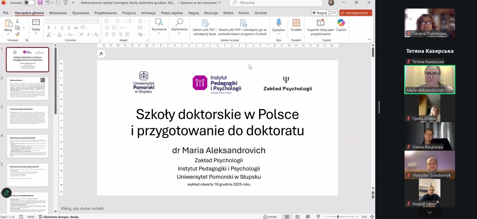
Task: Open the Dodatki add-ins icon
Action: pyautogui.click(x=296, y=23)
